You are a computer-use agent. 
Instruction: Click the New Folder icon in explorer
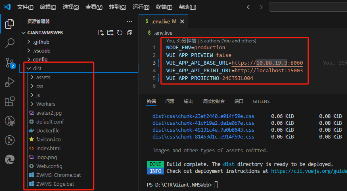[110, 33]
